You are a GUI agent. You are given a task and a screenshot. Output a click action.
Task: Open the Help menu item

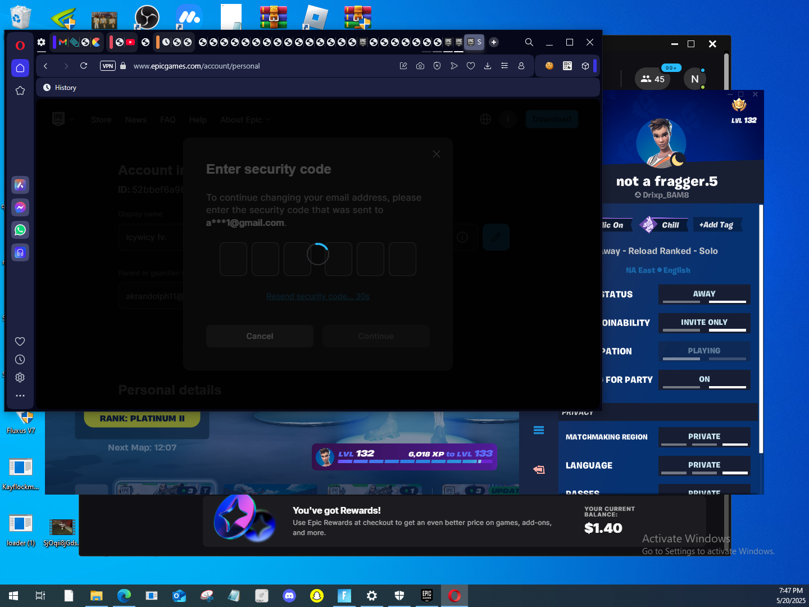[198, 120]
